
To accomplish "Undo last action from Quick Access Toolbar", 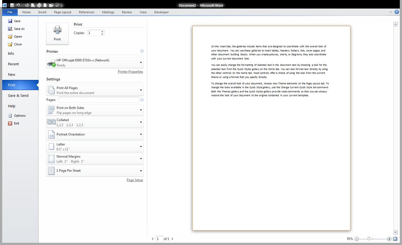I will [x=18, y=5].
